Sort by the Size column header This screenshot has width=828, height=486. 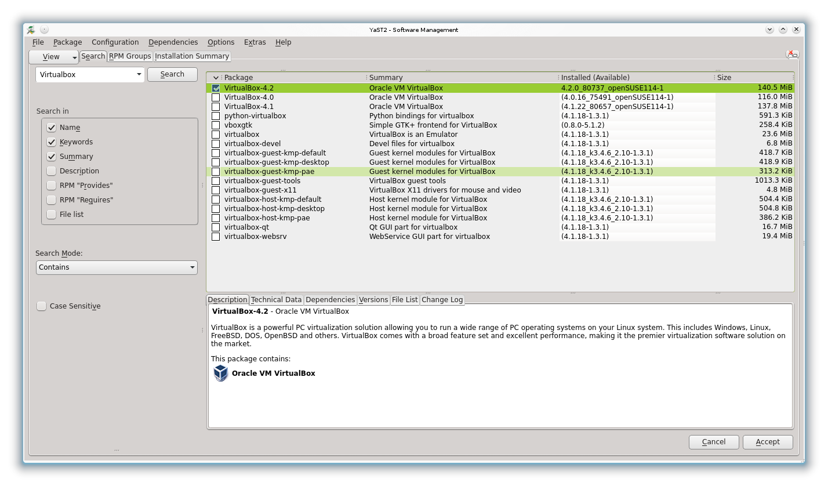[754, 78]
